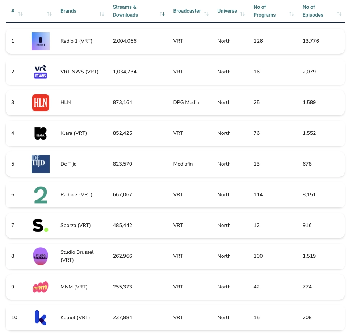
Task: Click the black Klara logo
Action: pyautogui.click(x=41, y=133)
